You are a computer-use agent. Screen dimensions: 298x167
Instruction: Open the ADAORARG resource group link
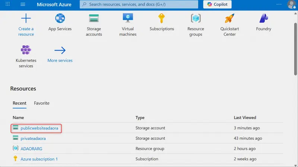click(31, 149)
